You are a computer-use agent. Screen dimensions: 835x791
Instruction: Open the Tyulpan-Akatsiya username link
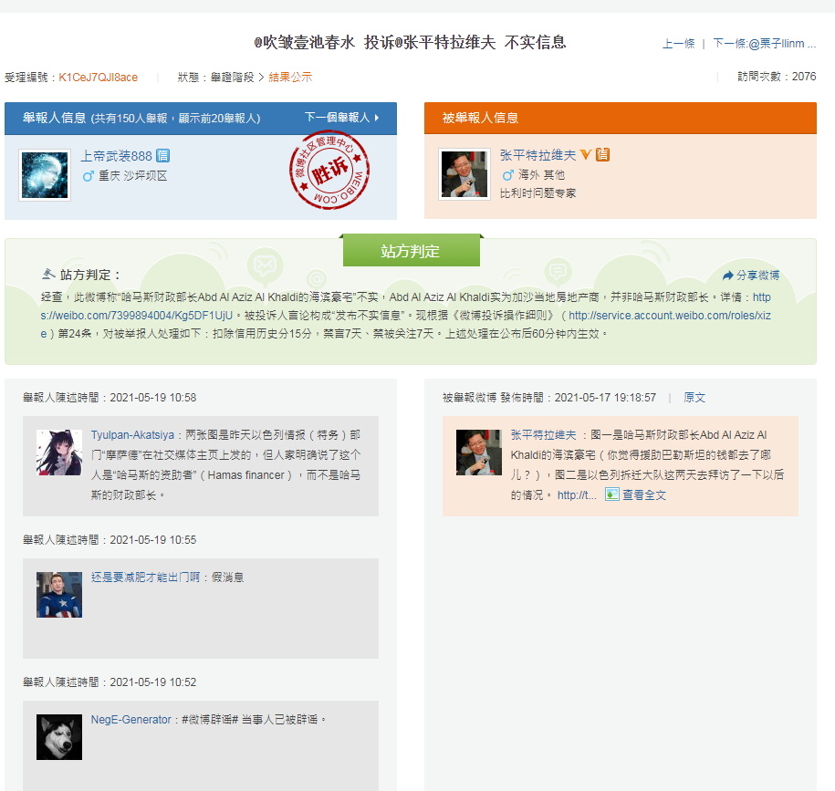coord(132,435)
